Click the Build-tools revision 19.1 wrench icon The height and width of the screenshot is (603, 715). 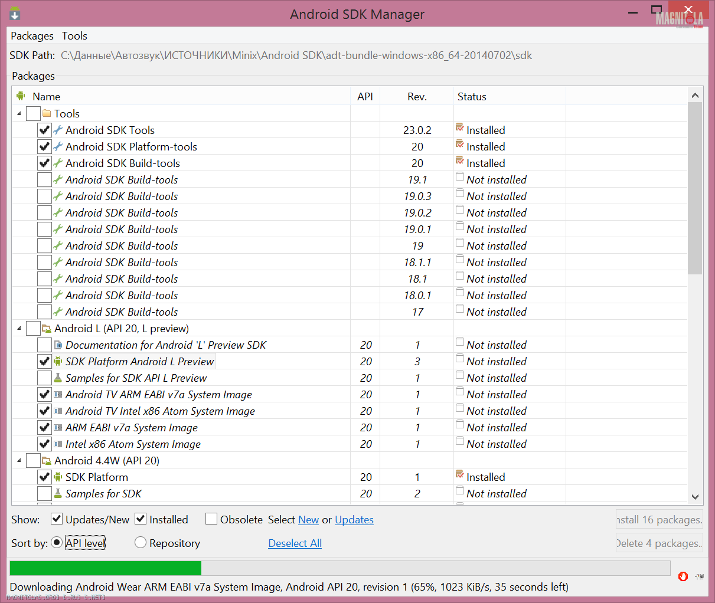point(58,179)
